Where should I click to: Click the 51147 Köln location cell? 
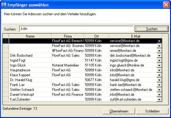pos(96,60)
